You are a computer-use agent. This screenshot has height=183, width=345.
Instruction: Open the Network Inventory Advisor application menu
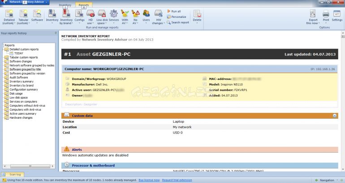click(25, 2)
